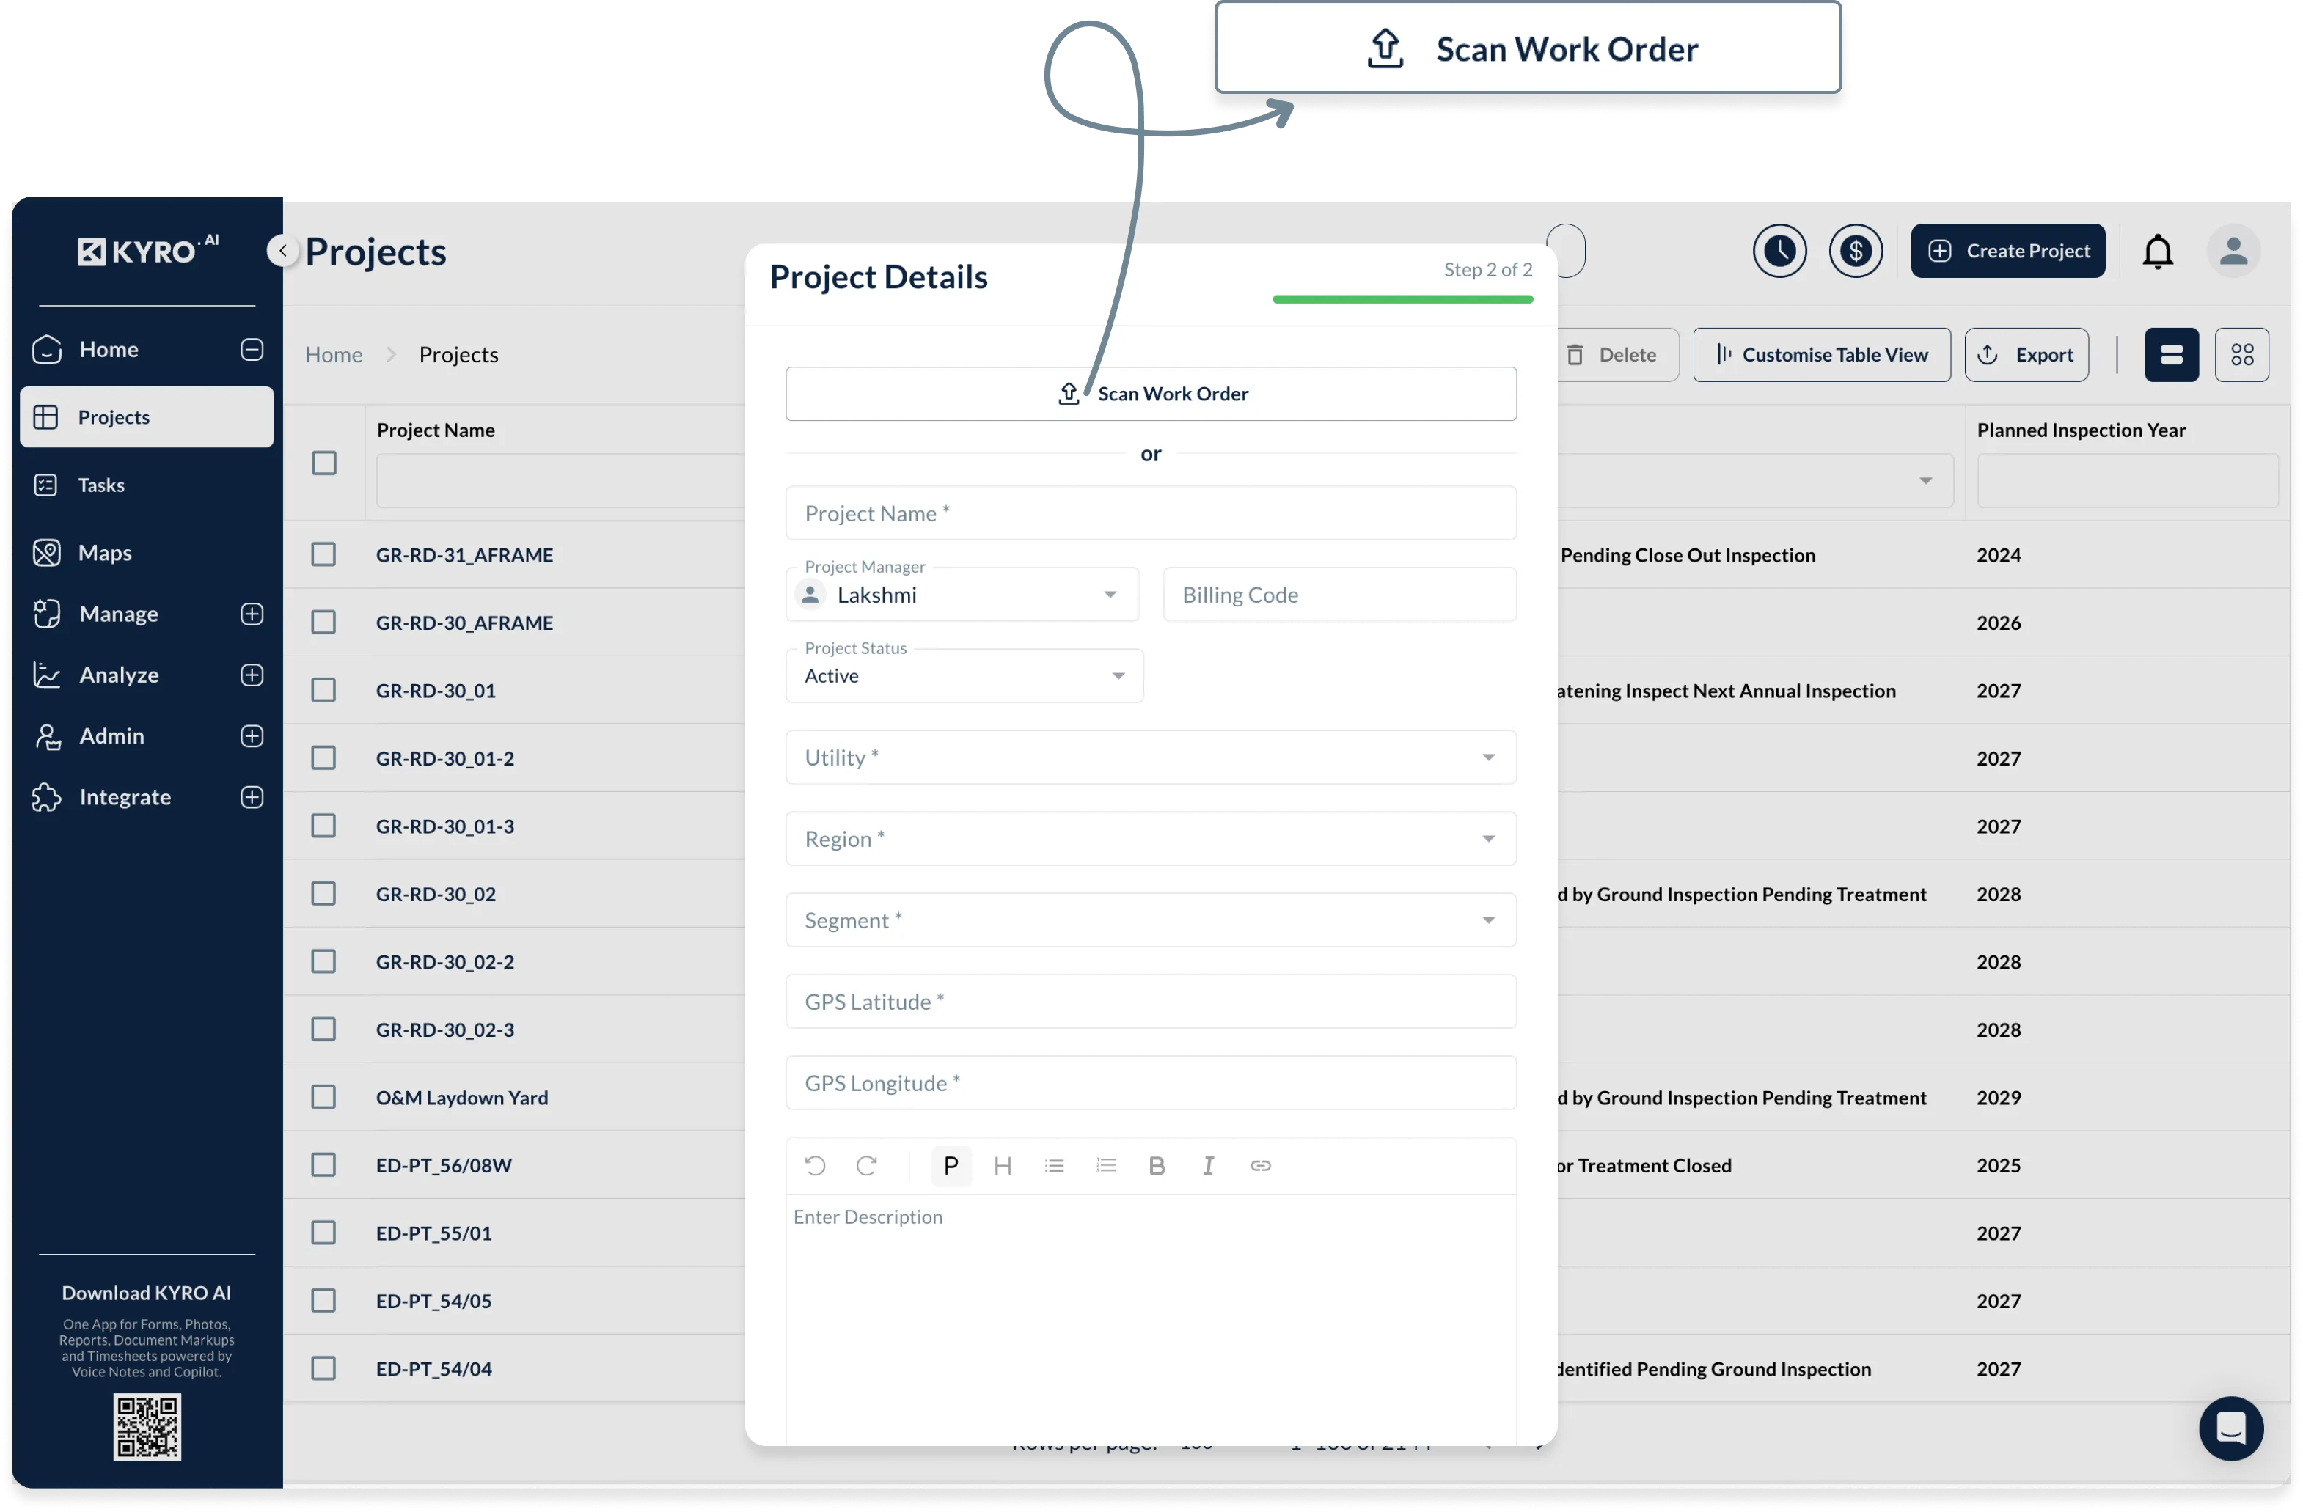
Task: Open the Project Status dropdown
Action: [x=964, y=675]
